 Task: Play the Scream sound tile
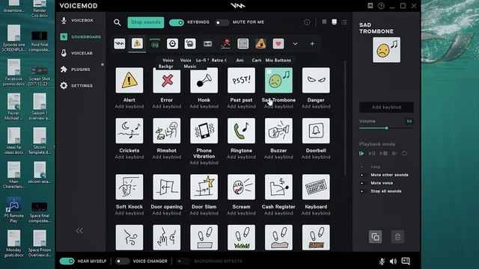tap(241, 187)
